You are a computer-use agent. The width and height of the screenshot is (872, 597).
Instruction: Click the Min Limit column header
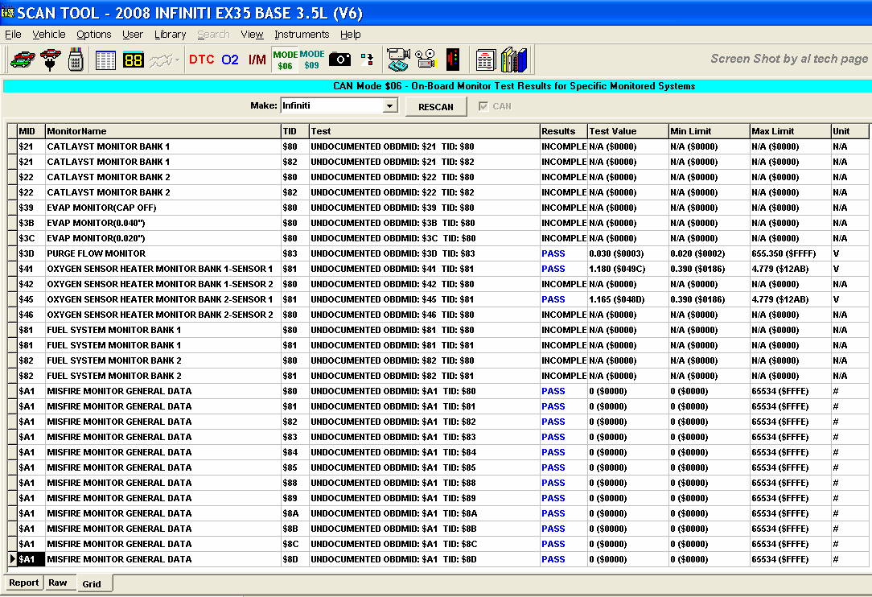pyautogui.click(x=709, y=131)
